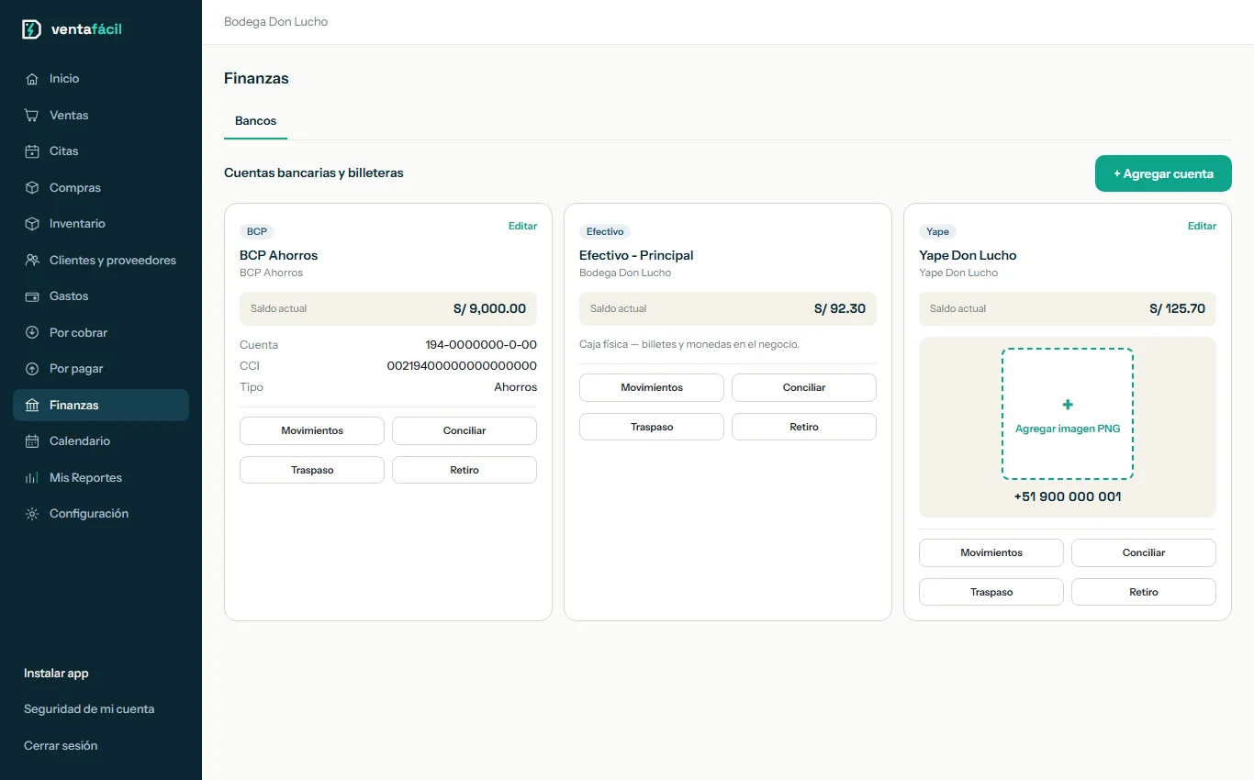
Task: Make a Retiro from BCP Ahorros
Action: 465,470
